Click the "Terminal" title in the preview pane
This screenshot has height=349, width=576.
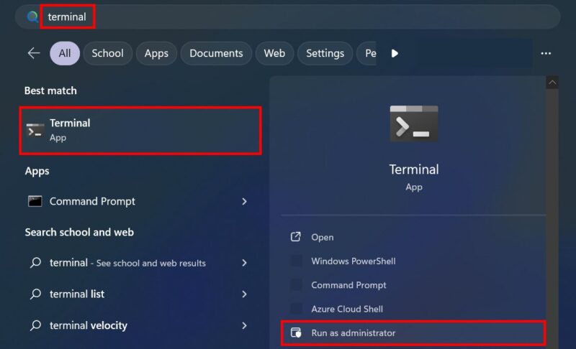414,169
